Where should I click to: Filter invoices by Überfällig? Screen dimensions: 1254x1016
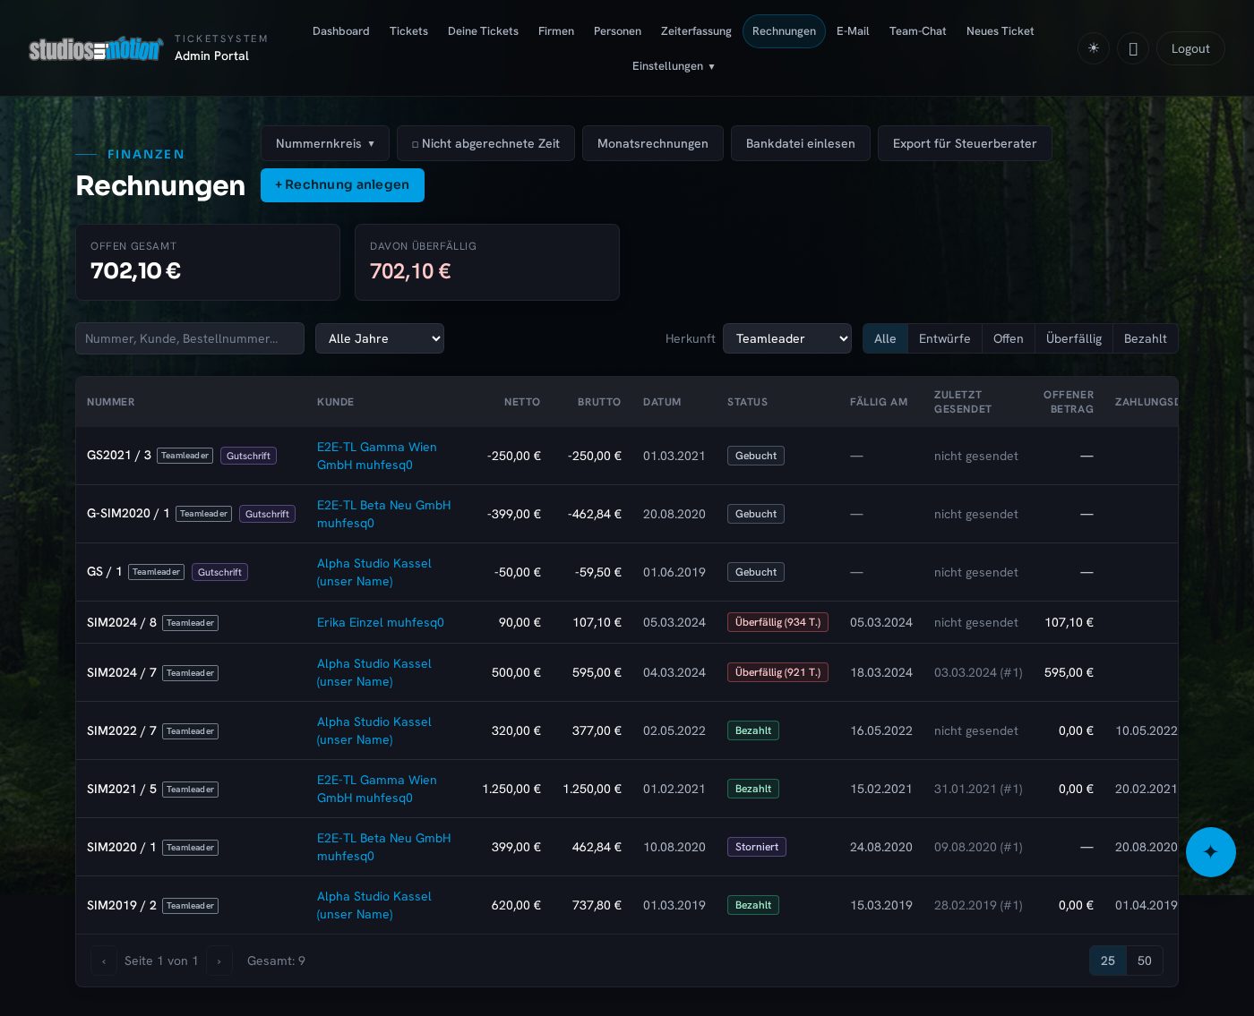(x=1073, y=338)
